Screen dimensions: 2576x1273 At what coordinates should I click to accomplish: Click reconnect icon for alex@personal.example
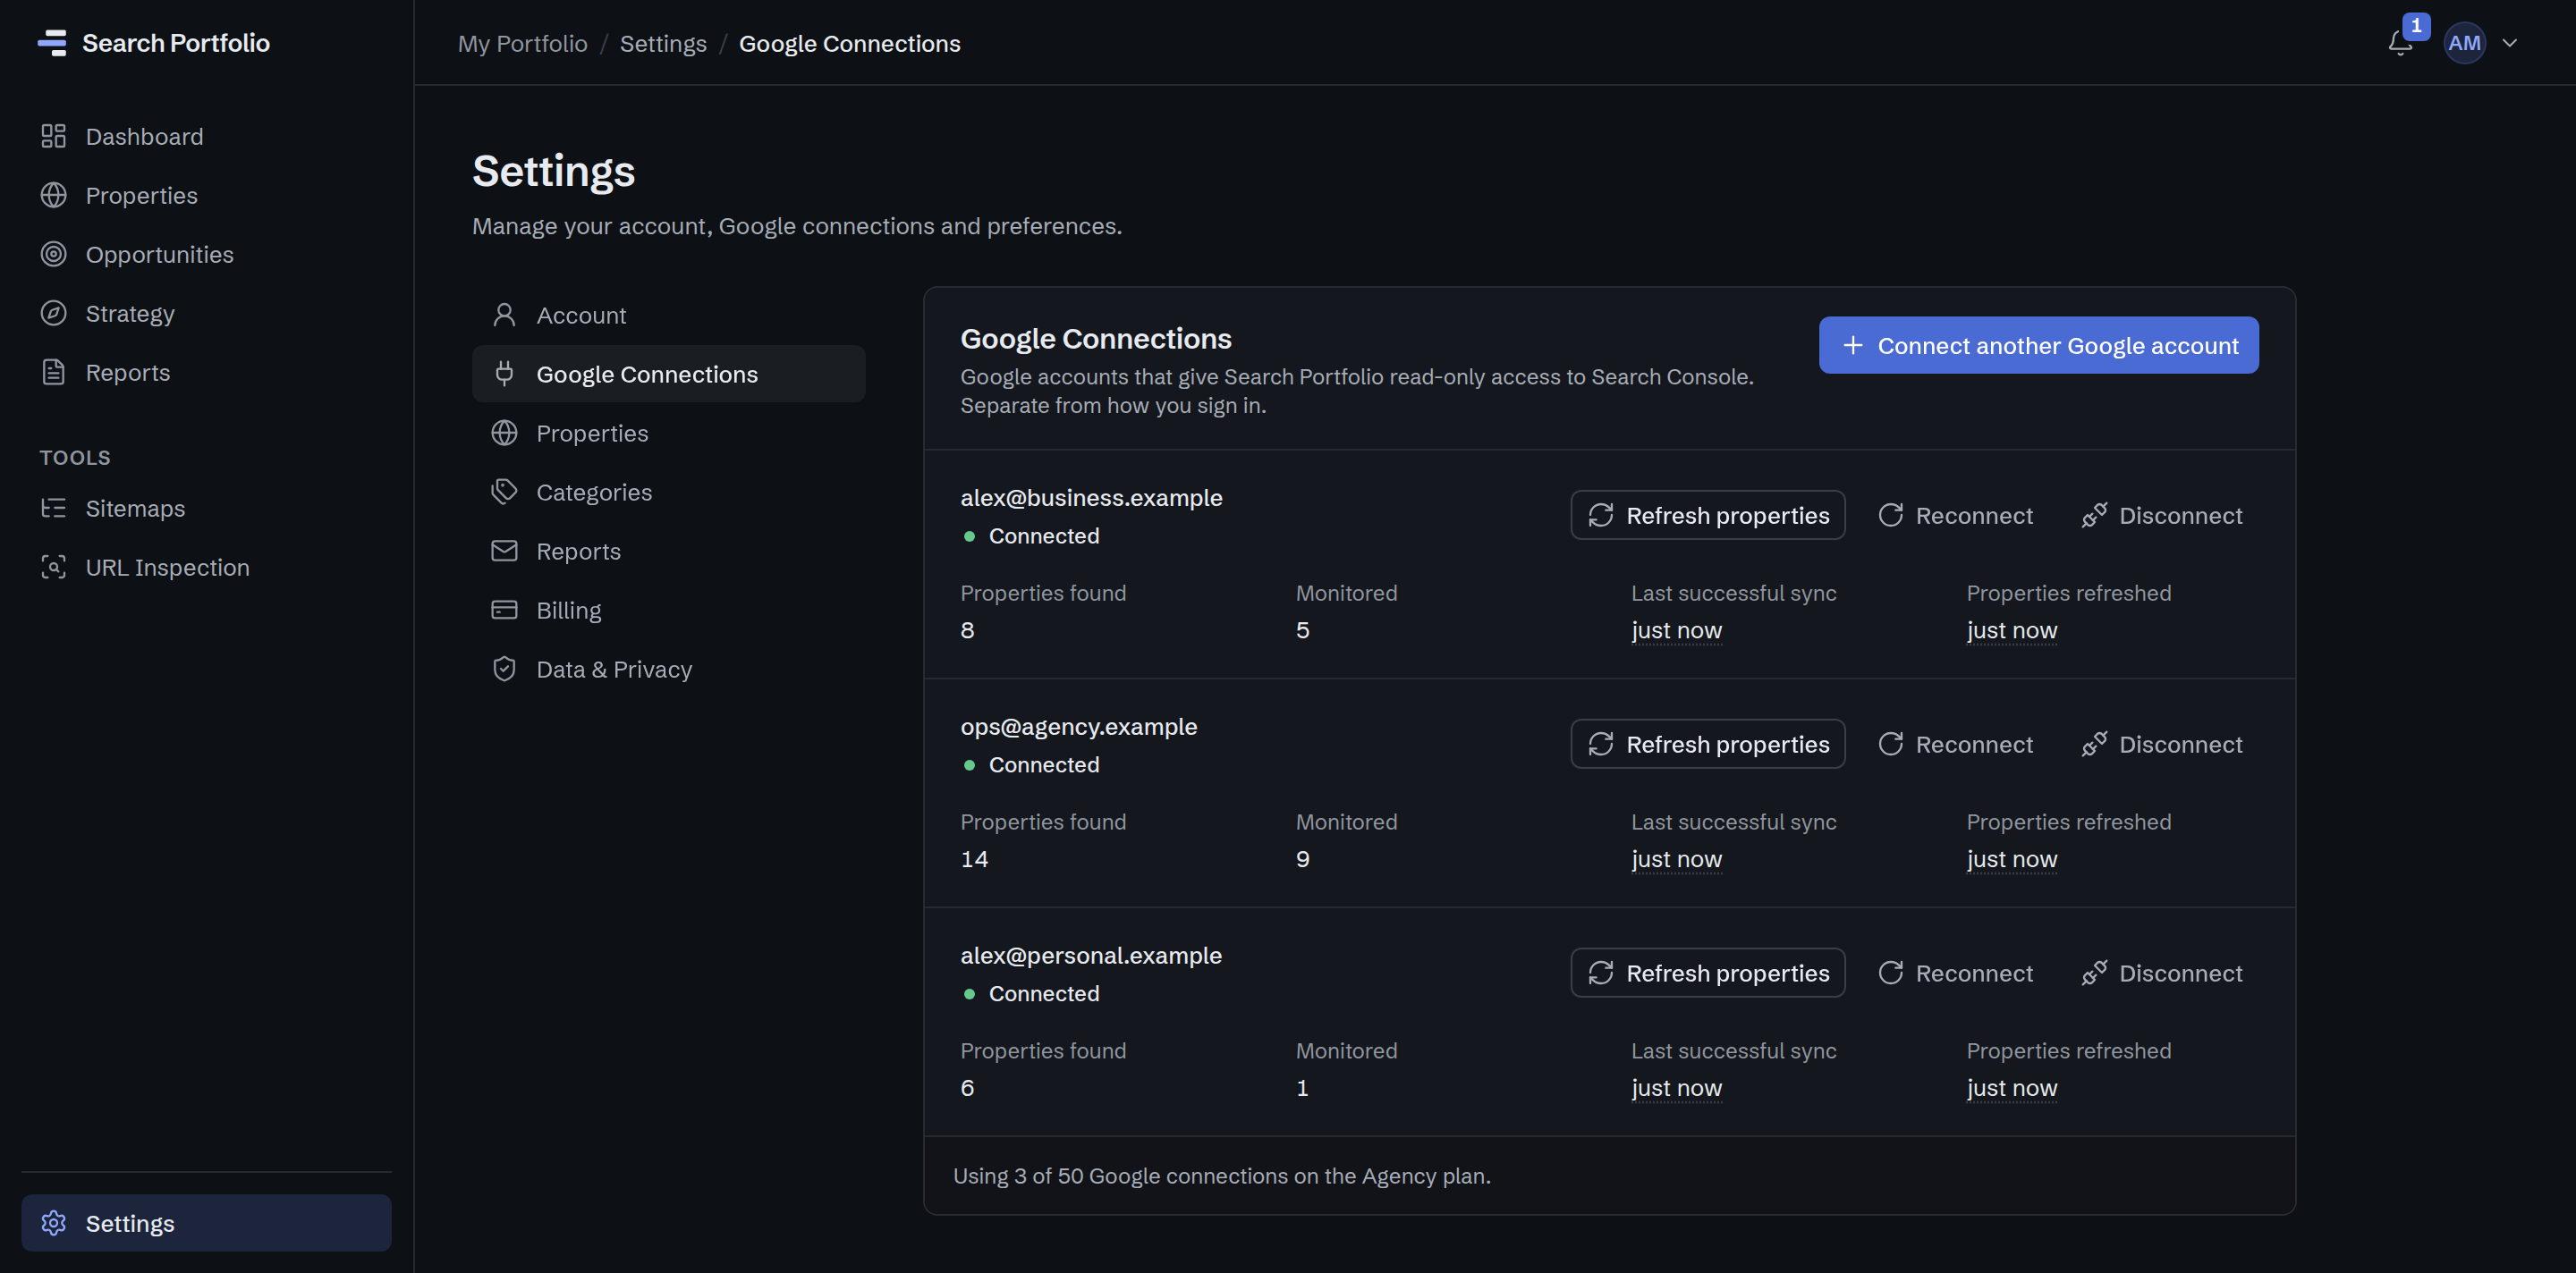pyautogui.click(x=1890, y=973)
